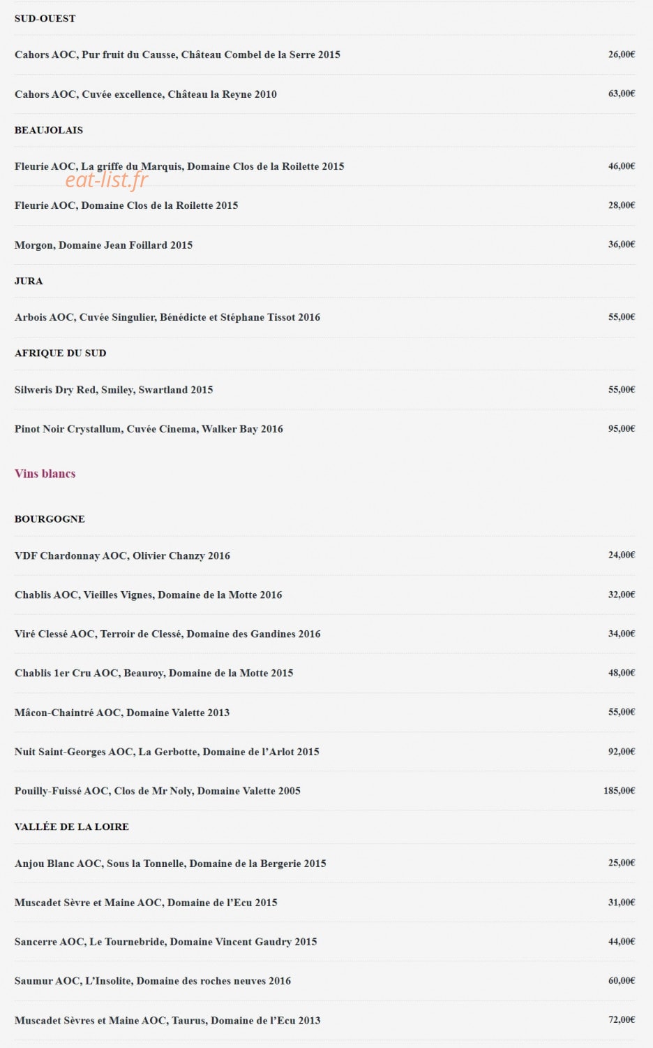Click the SUD-OUEST region heading
Screen dimensions: 653x1048
pos(45,18)
